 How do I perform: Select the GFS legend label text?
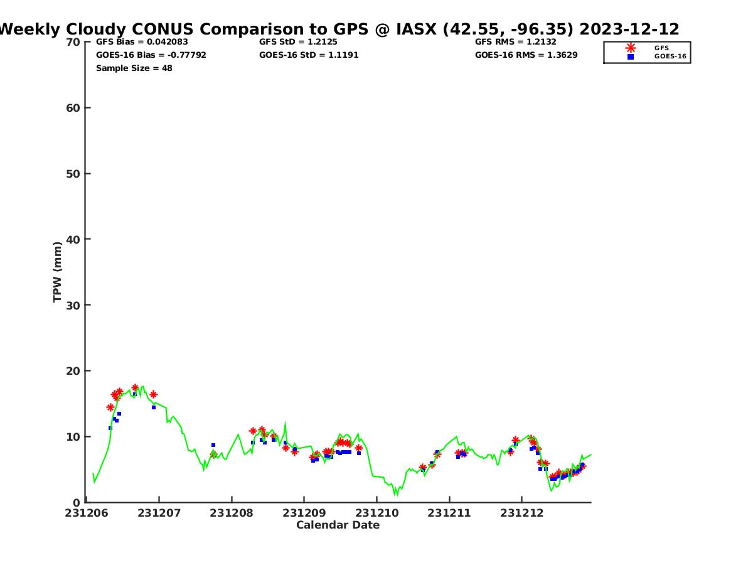click(661, 48)
